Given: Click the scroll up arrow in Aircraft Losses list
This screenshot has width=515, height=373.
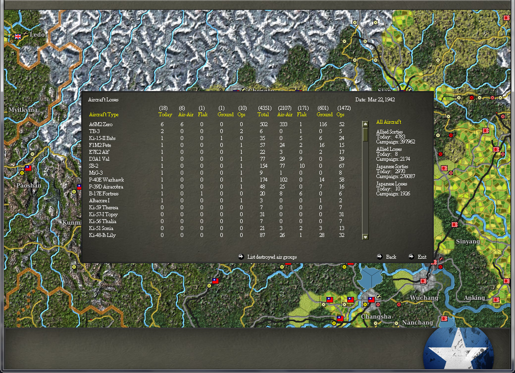Looking at the screenshot, I should click(x=365, y=124).
